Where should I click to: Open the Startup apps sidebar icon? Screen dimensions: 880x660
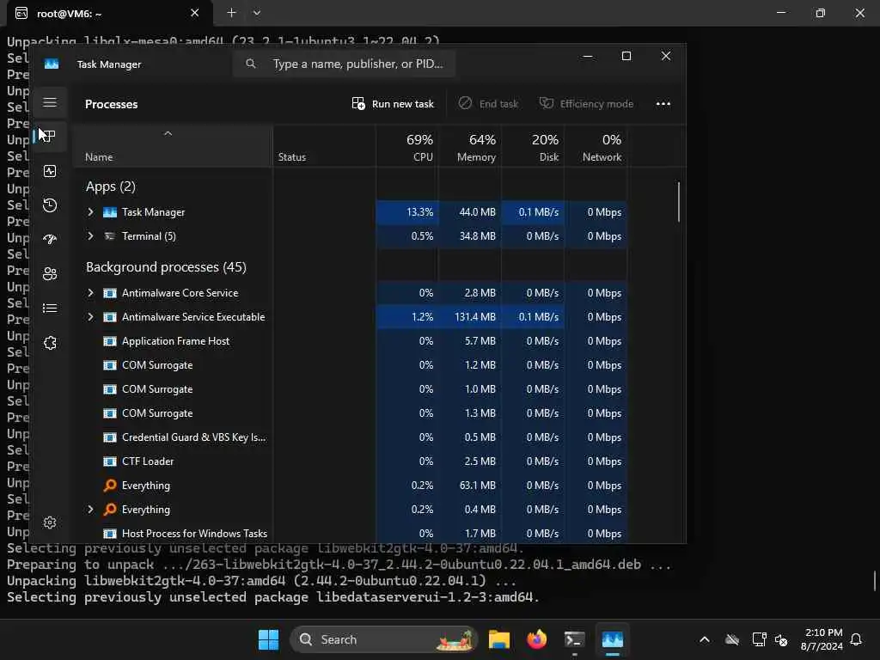(x=50, y=240)
